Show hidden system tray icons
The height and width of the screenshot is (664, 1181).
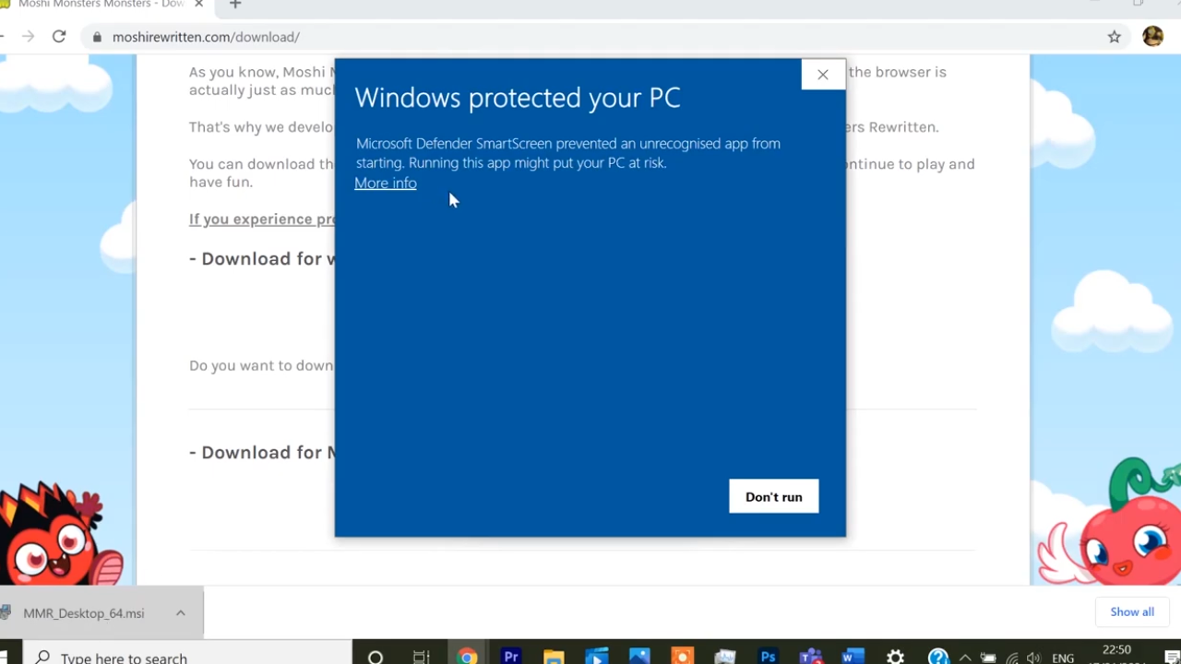pos(965,658)
